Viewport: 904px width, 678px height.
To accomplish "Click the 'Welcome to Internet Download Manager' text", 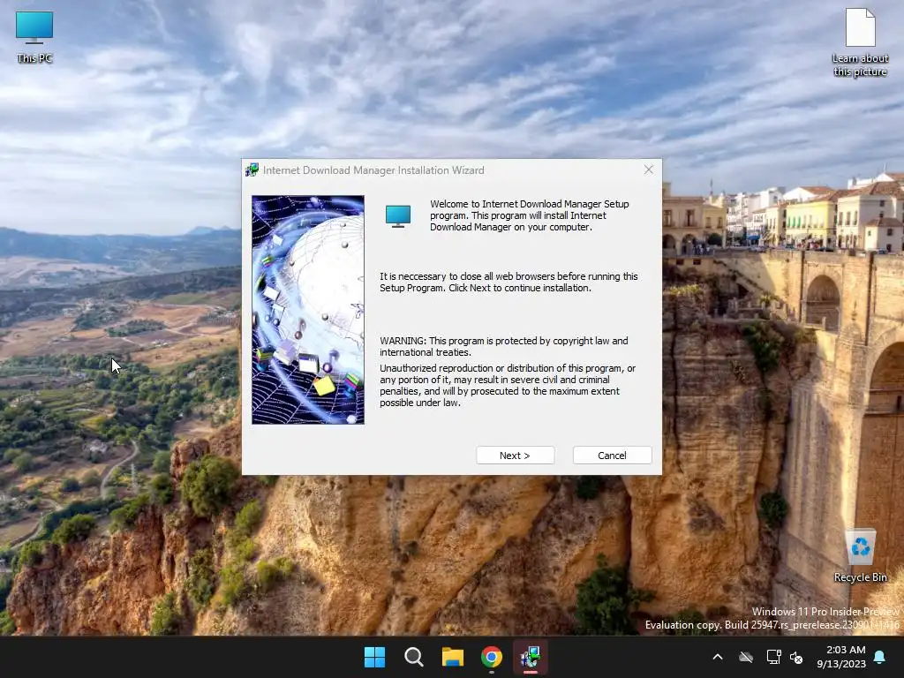I will 530,215.
